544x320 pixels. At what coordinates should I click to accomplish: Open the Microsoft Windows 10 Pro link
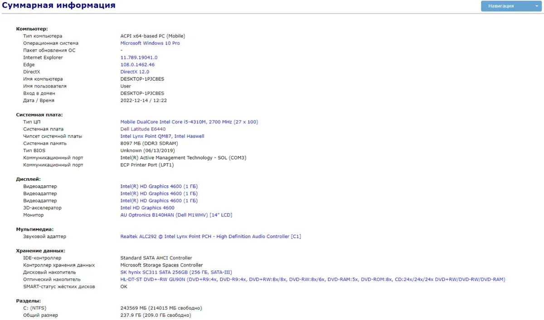click(x=150, y=43)
